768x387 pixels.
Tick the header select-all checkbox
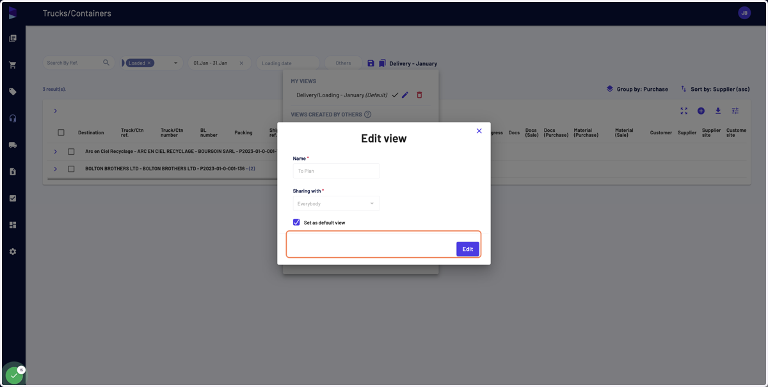(x=61, y=132)
